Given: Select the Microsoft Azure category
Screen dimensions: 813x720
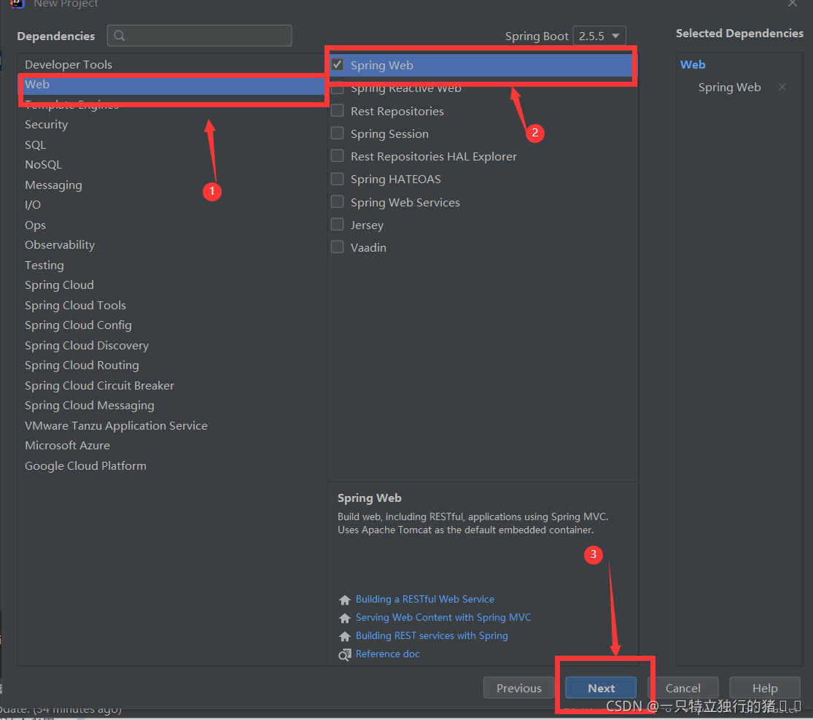Looking at the screenshot, I should click(x=171, y=446).
